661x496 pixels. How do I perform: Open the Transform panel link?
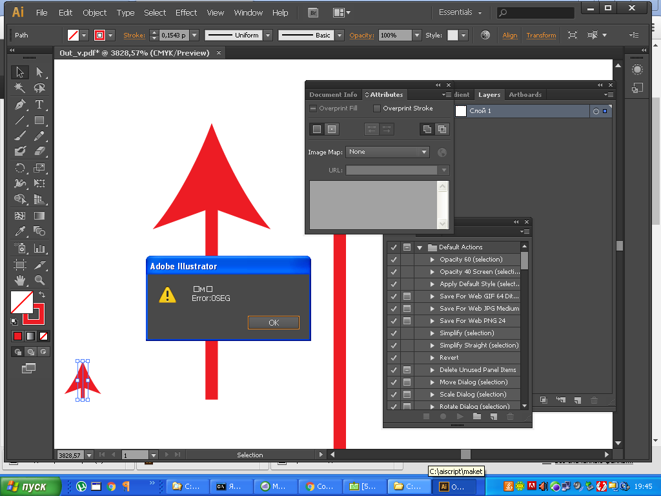click(541, 36)
